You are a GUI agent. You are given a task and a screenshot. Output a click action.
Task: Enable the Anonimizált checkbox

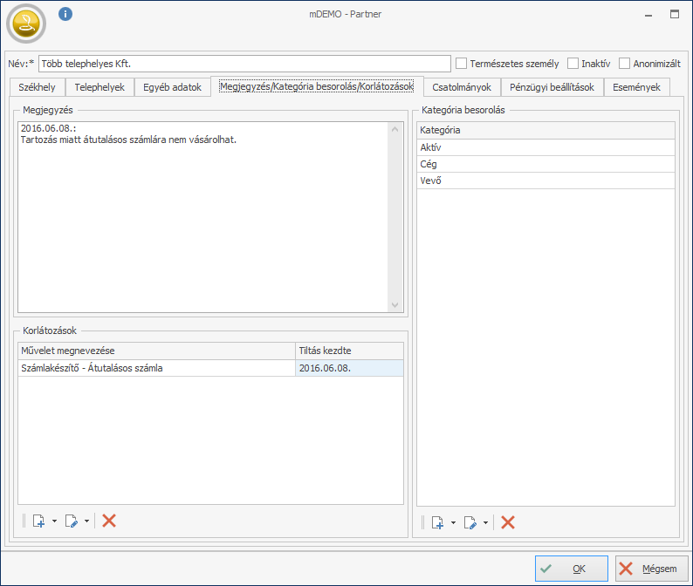pyautogui.click(x=624, y=63)
